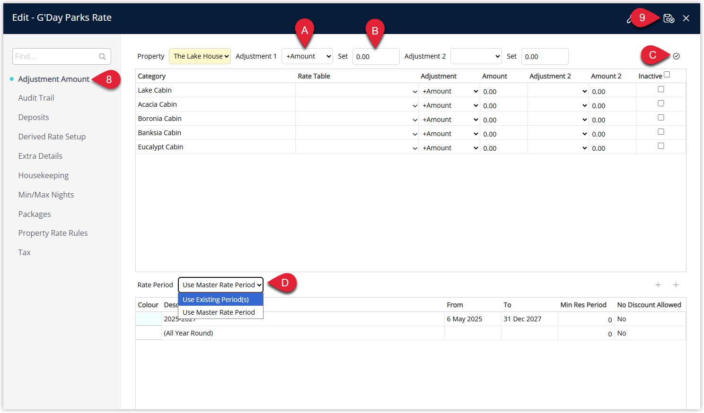Viewport: 704px width, 413px height.
Task: Click the Min Res Period column header
Action: 583,305
